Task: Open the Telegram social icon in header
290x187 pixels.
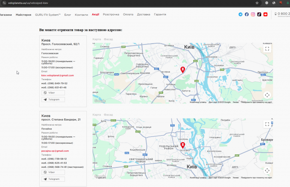Action: [x=240, y=14]
